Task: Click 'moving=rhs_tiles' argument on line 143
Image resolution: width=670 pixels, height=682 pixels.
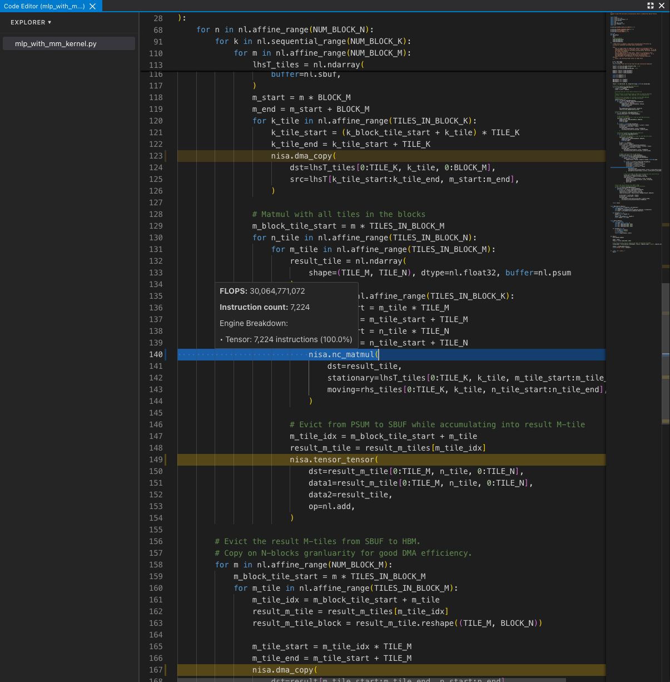Action: (x=365, y=389)
